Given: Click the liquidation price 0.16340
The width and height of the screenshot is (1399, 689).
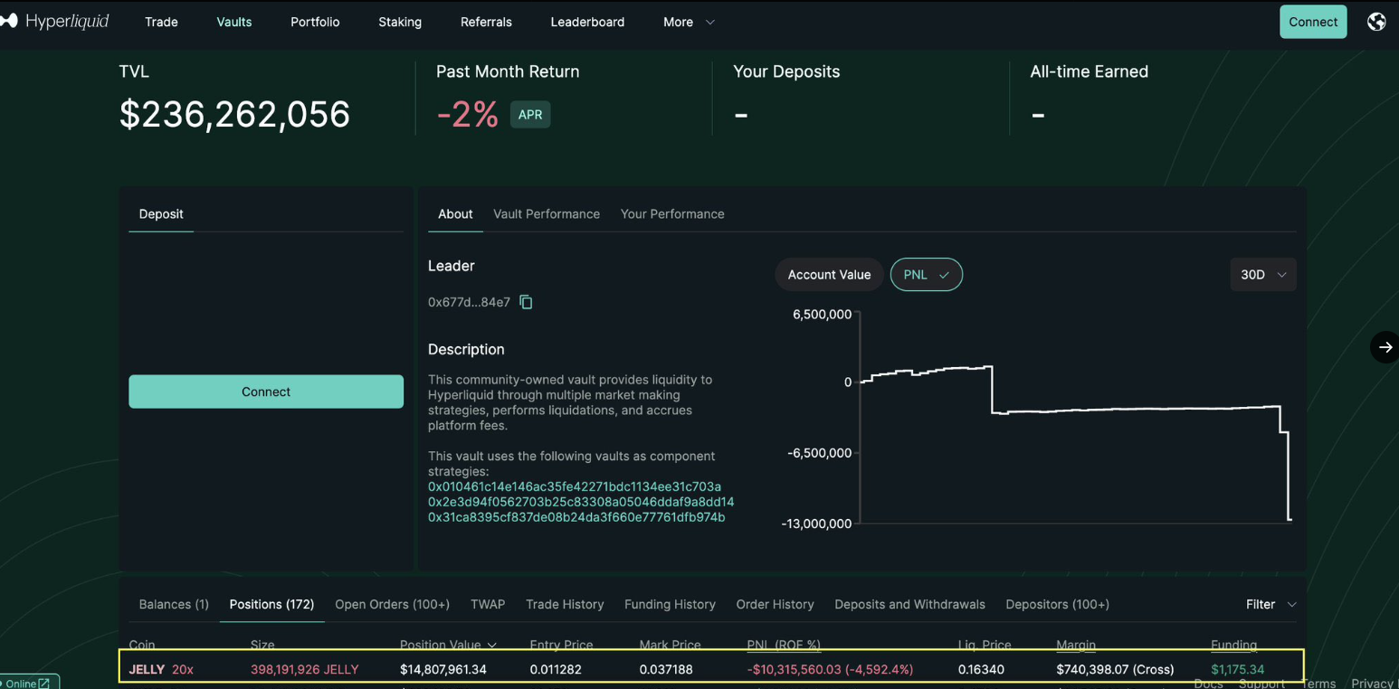Looking at the screenshot, I should pyautogui.click(x=980, y=669).
